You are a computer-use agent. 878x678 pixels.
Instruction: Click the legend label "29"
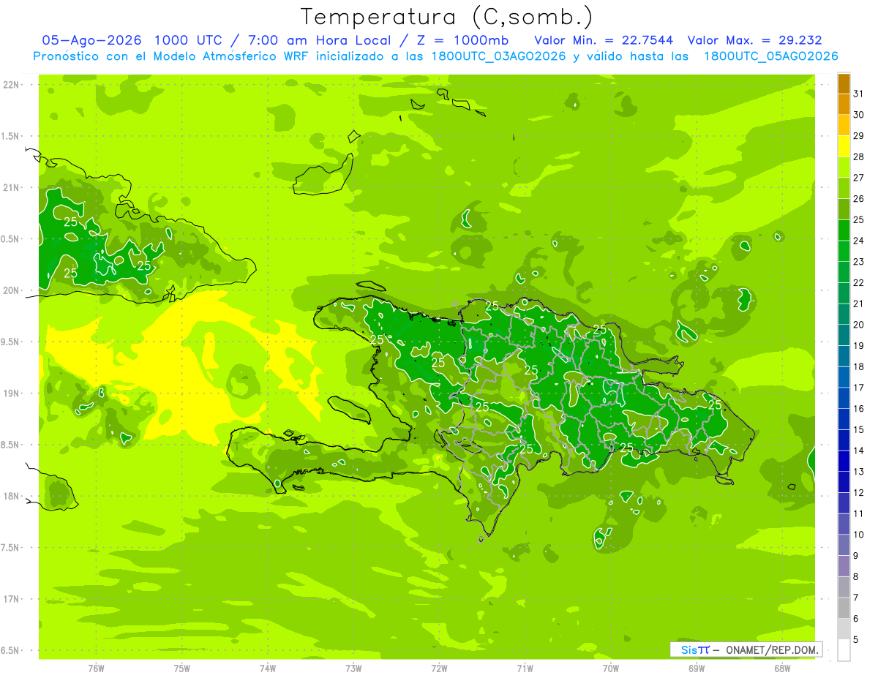tap(858, 136)
